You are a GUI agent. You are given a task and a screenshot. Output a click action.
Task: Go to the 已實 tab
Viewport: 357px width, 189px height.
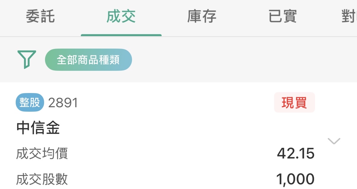pos(283,17)
